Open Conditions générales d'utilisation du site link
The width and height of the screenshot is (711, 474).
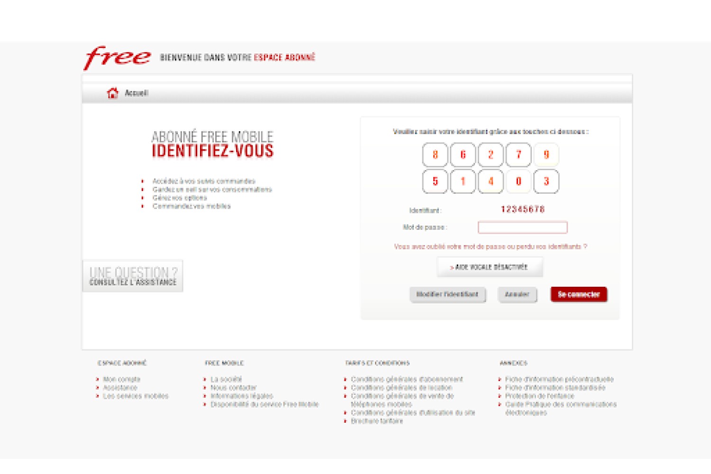413,412
